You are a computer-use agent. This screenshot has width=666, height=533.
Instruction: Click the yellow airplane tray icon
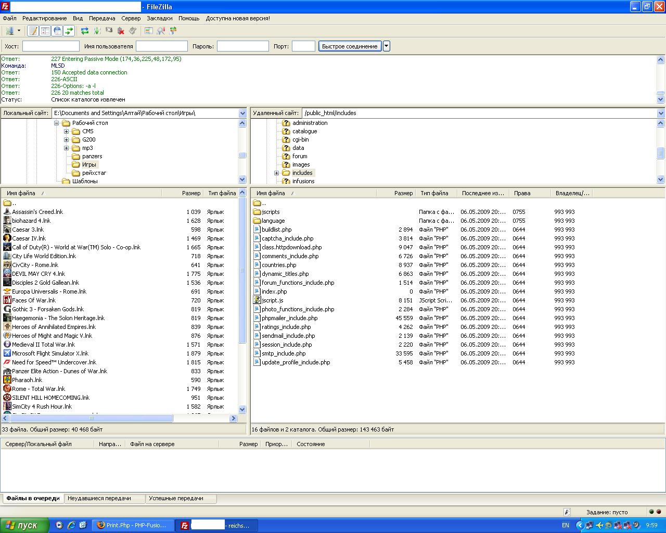pyautogui.click(x=599, y=525)
